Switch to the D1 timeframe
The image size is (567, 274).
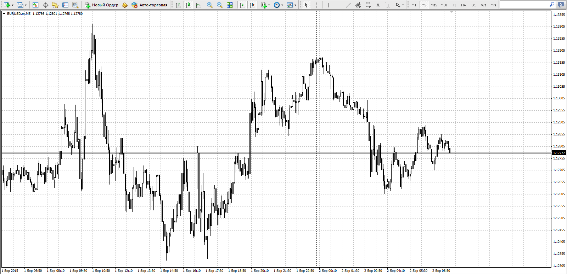pyautogui.click(x=474, y=5)
